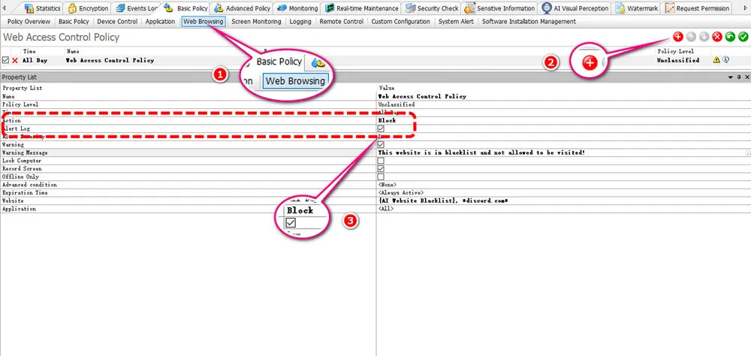Click the green checkmark apply icon
The height and width of the screenshot is (356, 751).
point(743,37)
